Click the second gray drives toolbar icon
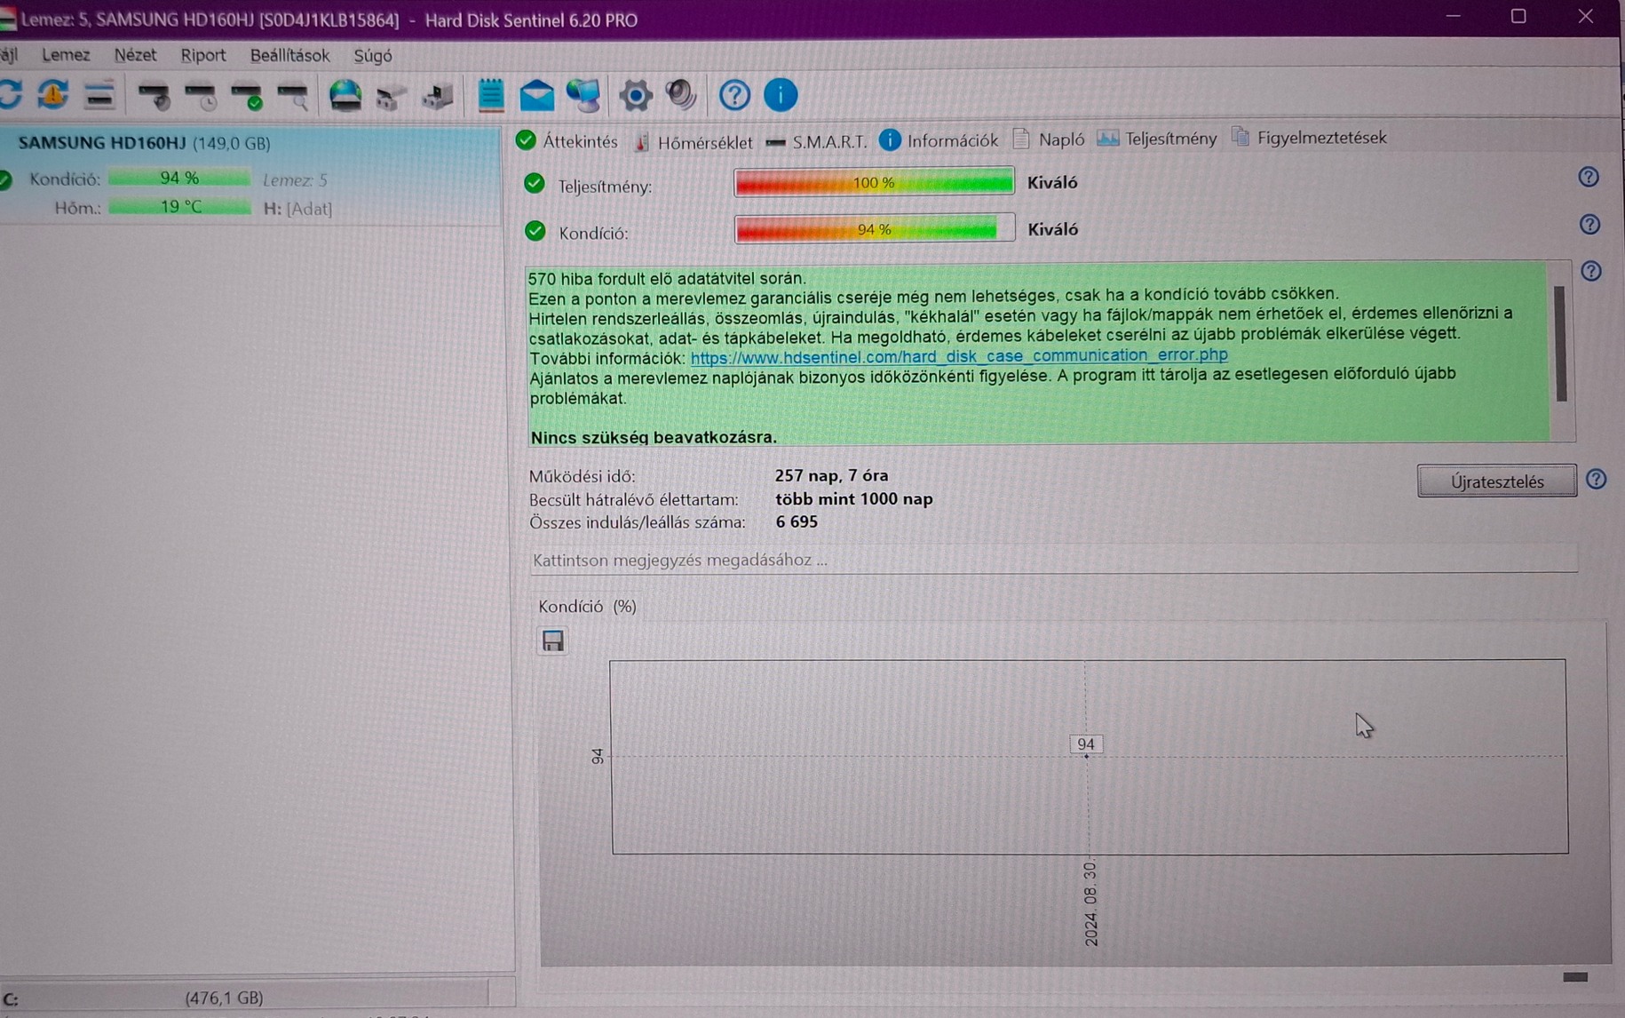 click(x=438, y=96)
